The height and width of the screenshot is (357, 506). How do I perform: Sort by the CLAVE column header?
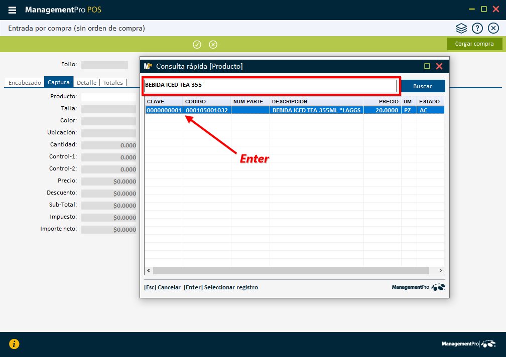[x=164, y=101]
